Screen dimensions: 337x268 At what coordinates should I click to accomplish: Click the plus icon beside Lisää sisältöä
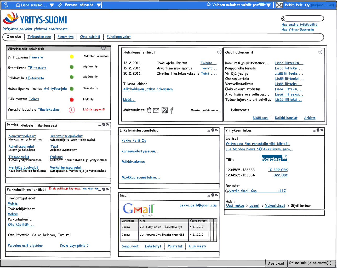(18, 5)
